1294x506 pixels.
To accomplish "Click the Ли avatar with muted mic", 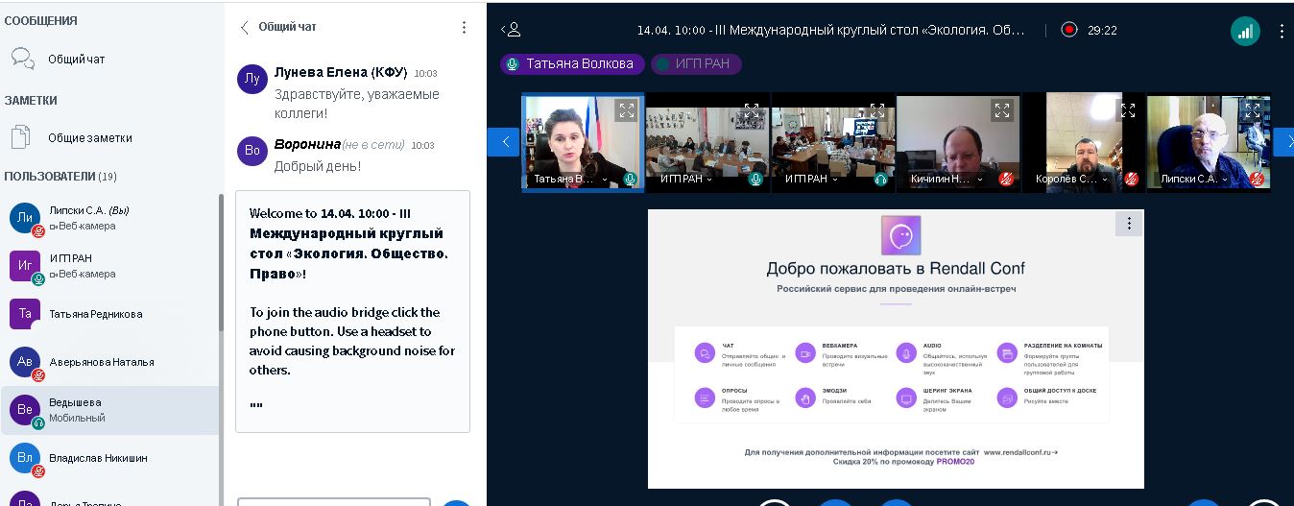I will (x=25, y=218).
